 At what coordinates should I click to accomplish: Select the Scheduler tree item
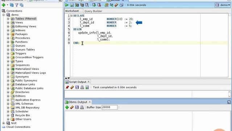[22, 111]
